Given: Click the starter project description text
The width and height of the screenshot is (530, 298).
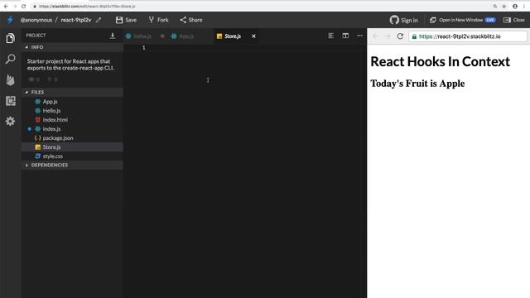Looking at the screenshot, I should [70, 65].
